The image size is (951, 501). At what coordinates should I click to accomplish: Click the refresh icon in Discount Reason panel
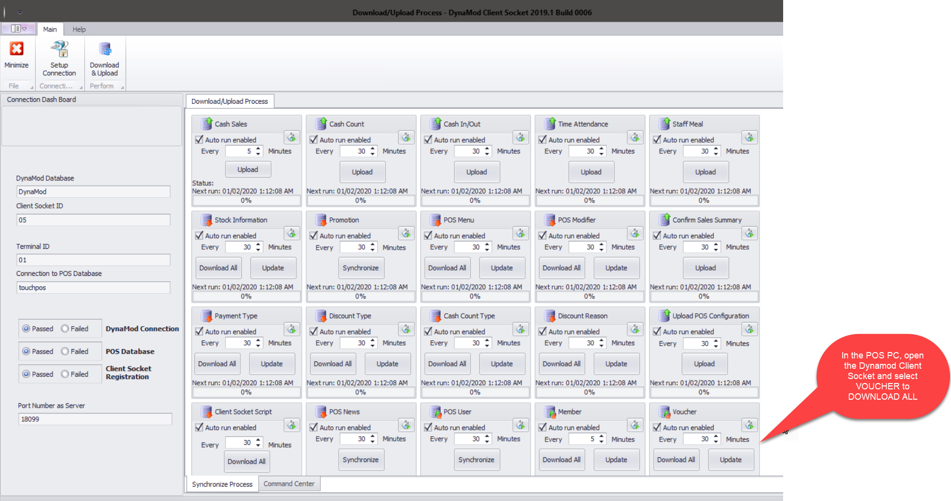point(635,329)
